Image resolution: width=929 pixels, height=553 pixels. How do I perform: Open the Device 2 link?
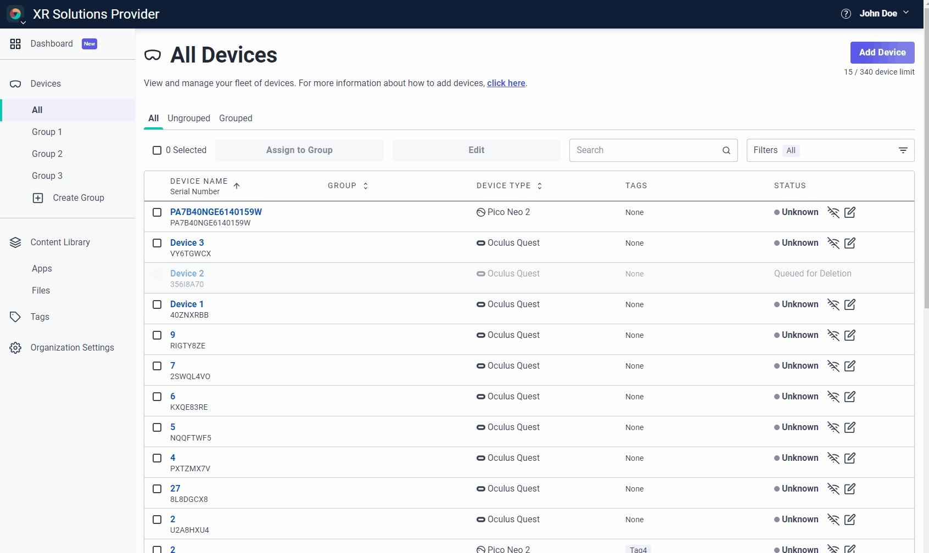[x=187, y=274]
